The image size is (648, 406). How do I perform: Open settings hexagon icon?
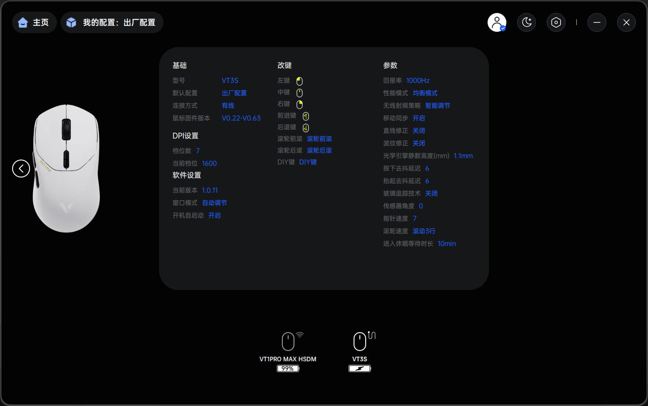coord(556,22)
